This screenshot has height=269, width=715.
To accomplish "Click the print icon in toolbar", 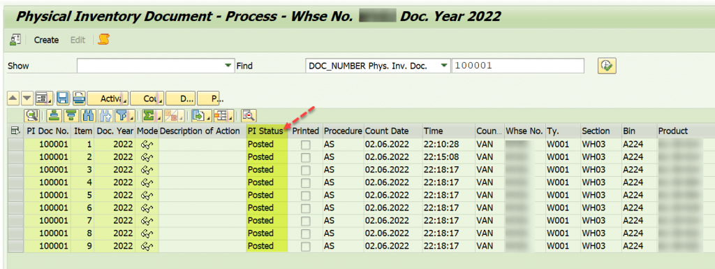I will pos(79,98).
